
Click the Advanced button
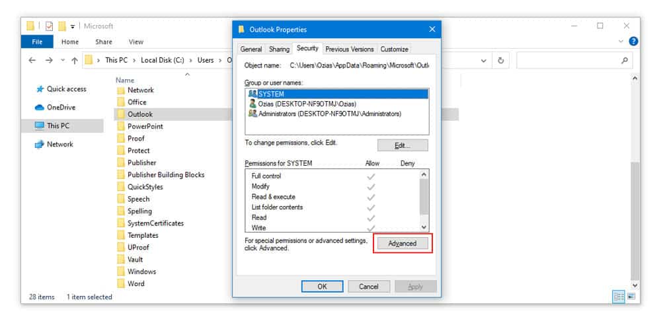(403, 244)
